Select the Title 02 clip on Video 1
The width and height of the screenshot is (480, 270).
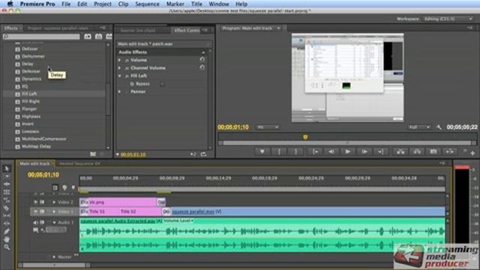click(128, 211)
